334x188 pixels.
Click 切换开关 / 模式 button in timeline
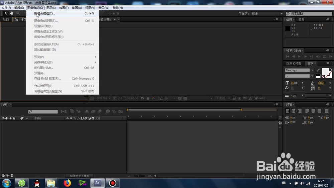point(79,176)
